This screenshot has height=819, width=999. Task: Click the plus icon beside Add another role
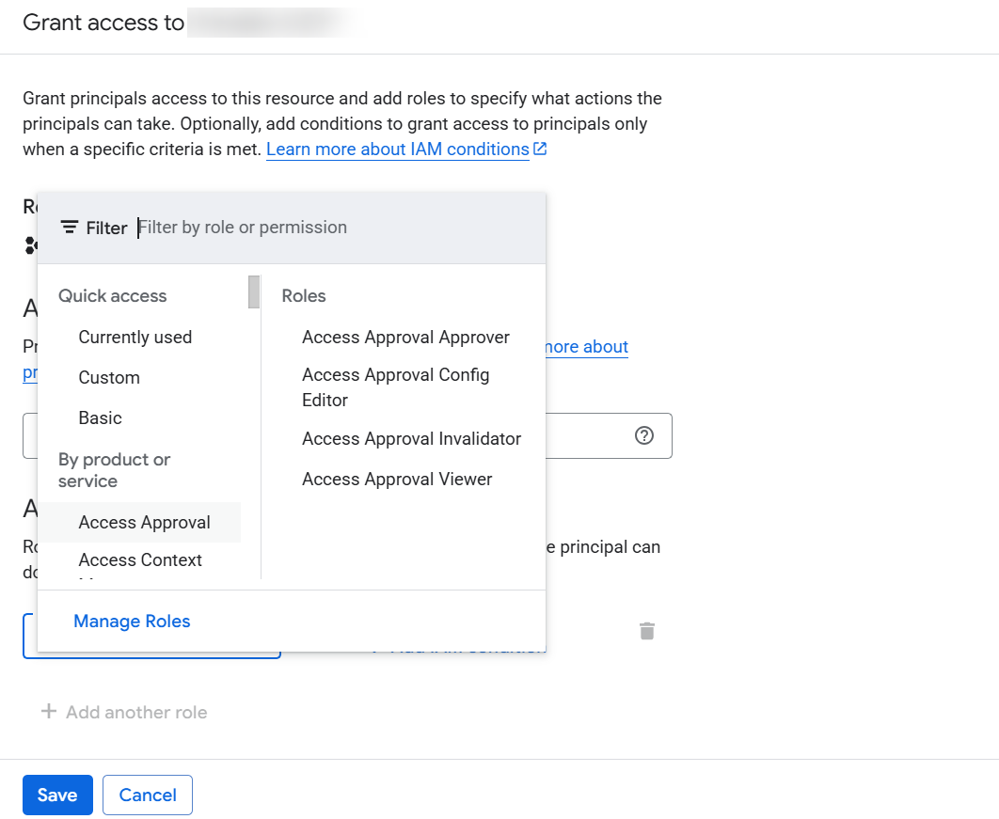tap(49, 712)
